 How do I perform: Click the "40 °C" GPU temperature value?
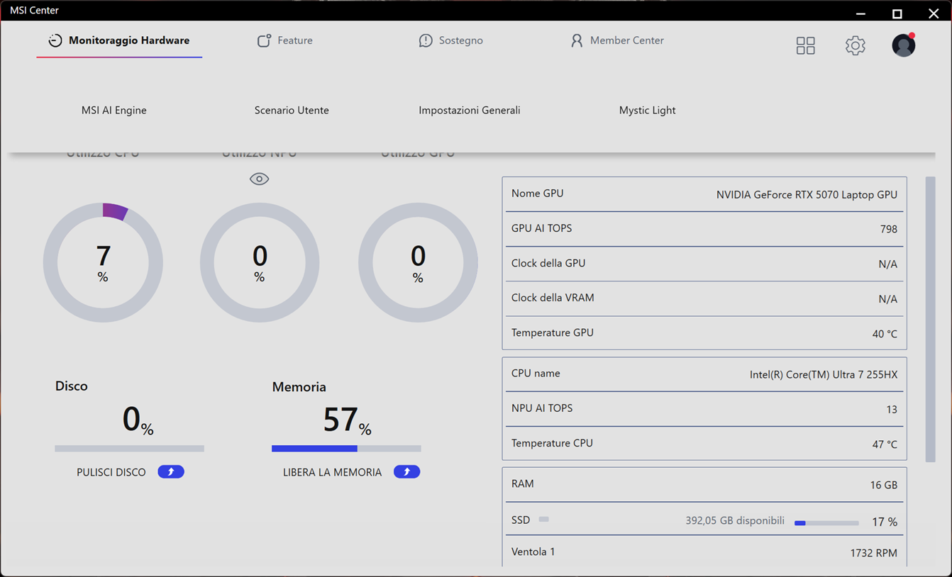[885, 334]
